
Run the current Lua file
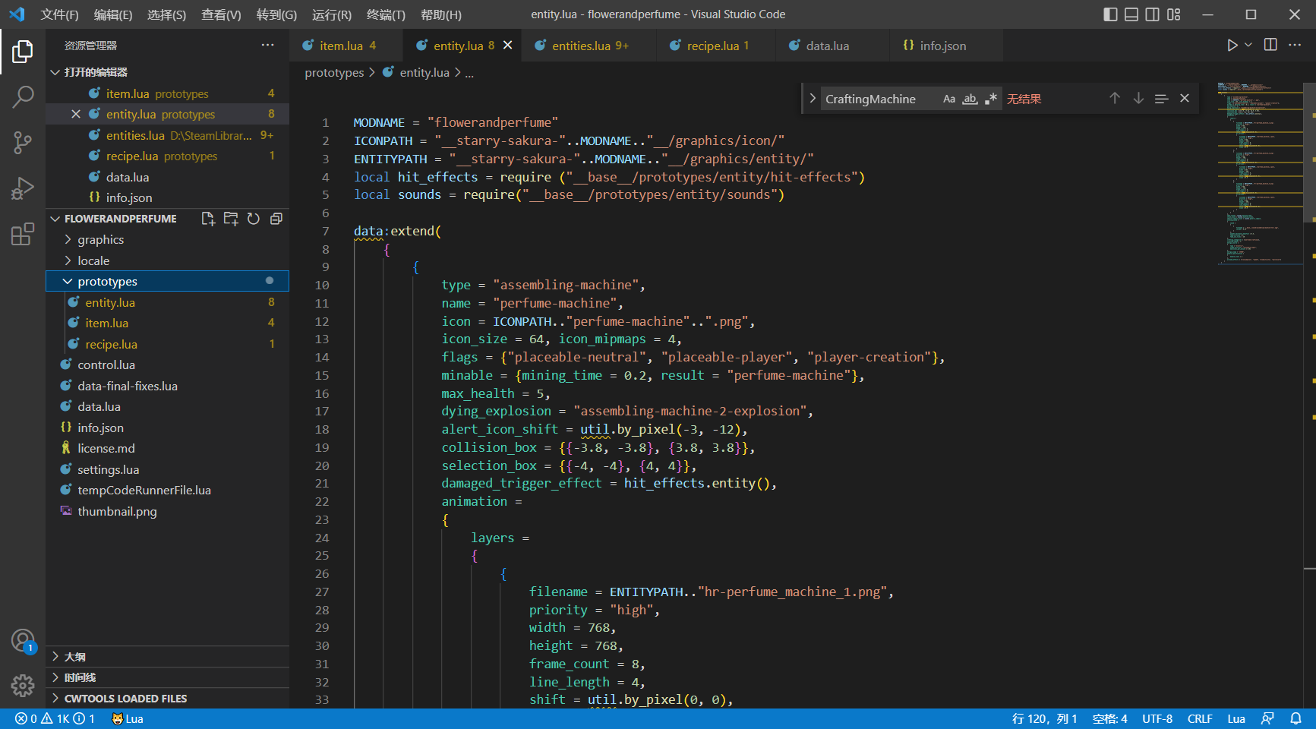tap(1232, 46)
